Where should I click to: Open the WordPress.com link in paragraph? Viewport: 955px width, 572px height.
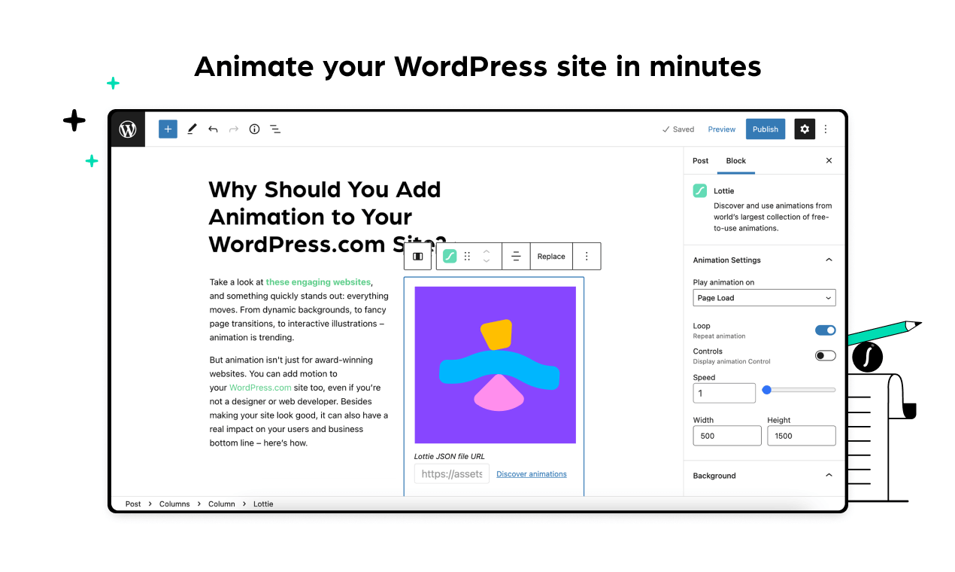[260, 388]
